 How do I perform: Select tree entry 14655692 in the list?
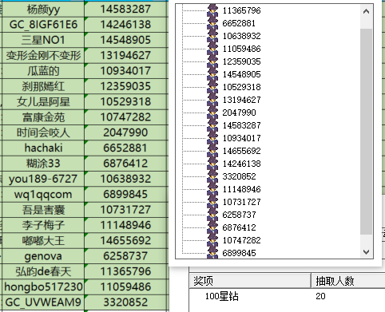(241, 151)
